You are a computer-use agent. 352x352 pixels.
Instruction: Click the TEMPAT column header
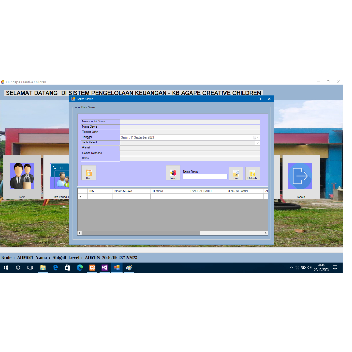[x=169, y=191]
